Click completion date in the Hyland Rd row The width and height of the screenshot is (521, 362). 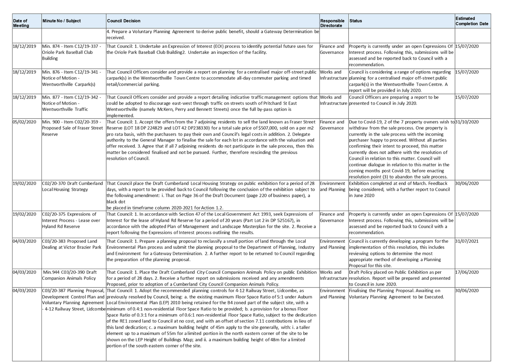(x=467, y=214)
